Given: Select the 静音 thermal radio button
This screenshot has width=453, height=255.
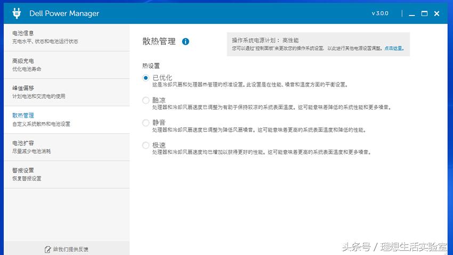Looking at the screenshot, I should click(x=146, y=123).
